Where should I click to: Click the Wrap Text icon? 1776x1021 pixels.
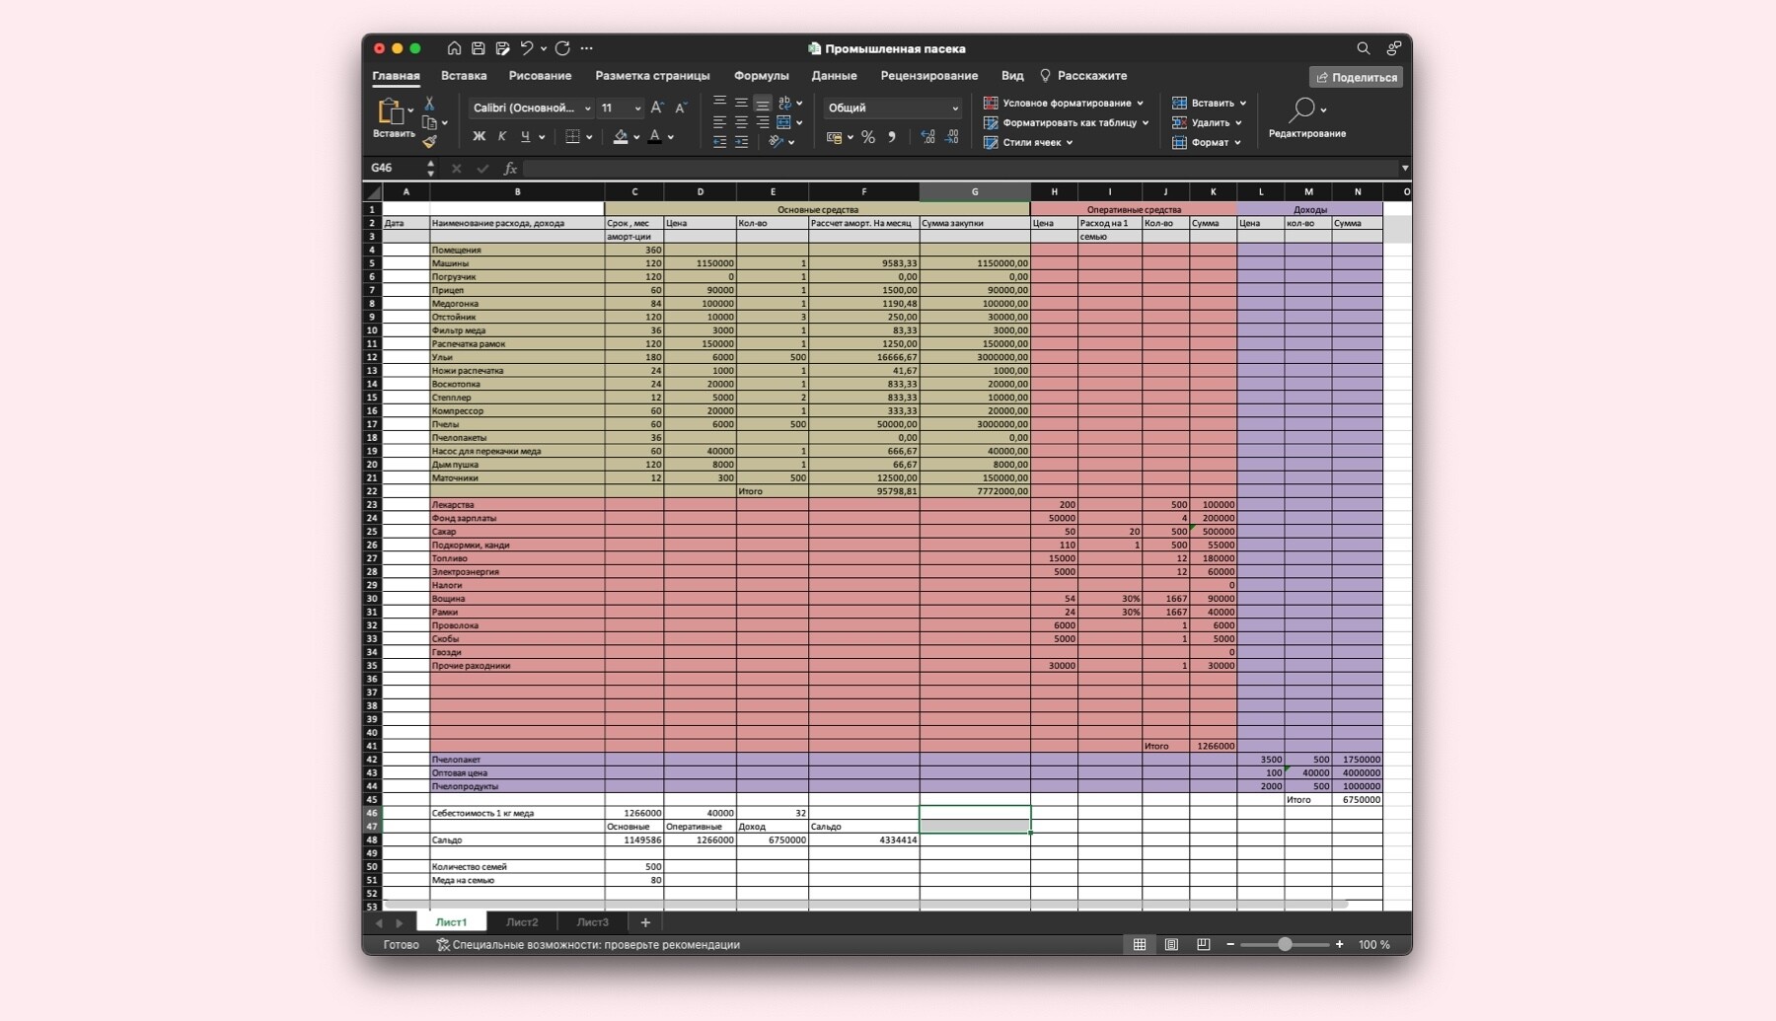[784, 103]
